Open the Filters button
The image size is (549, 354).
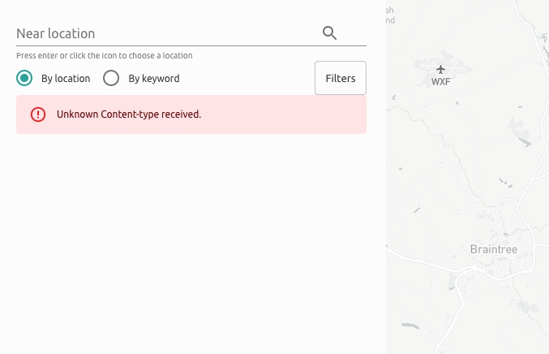pyautogui.click(x=341, y=78)
